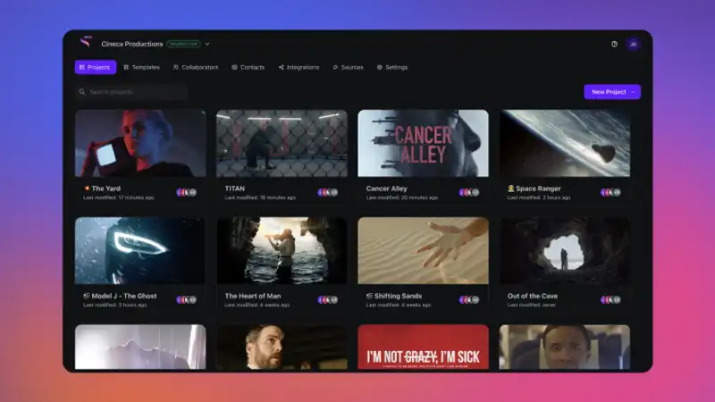Screen dimensions: 715x402
Task: Open The Yard project thumbnail
Action: [140, 143]
